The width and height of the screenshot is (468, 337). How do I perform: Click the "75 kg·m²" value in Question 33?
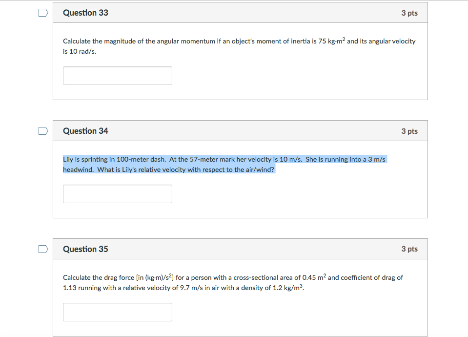tap(331, 42)
